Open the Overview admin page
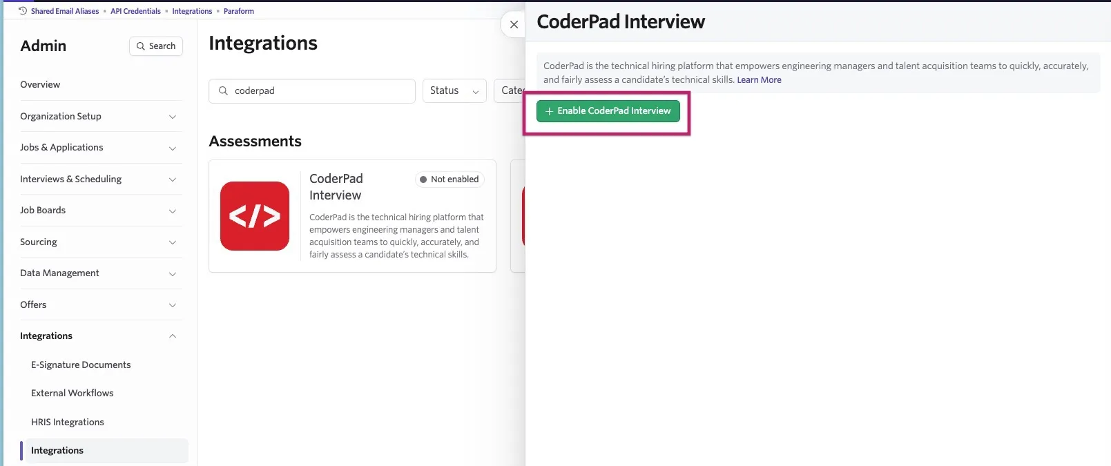Viewport: 1111px width, 466px height. click(x=40, y=84)
